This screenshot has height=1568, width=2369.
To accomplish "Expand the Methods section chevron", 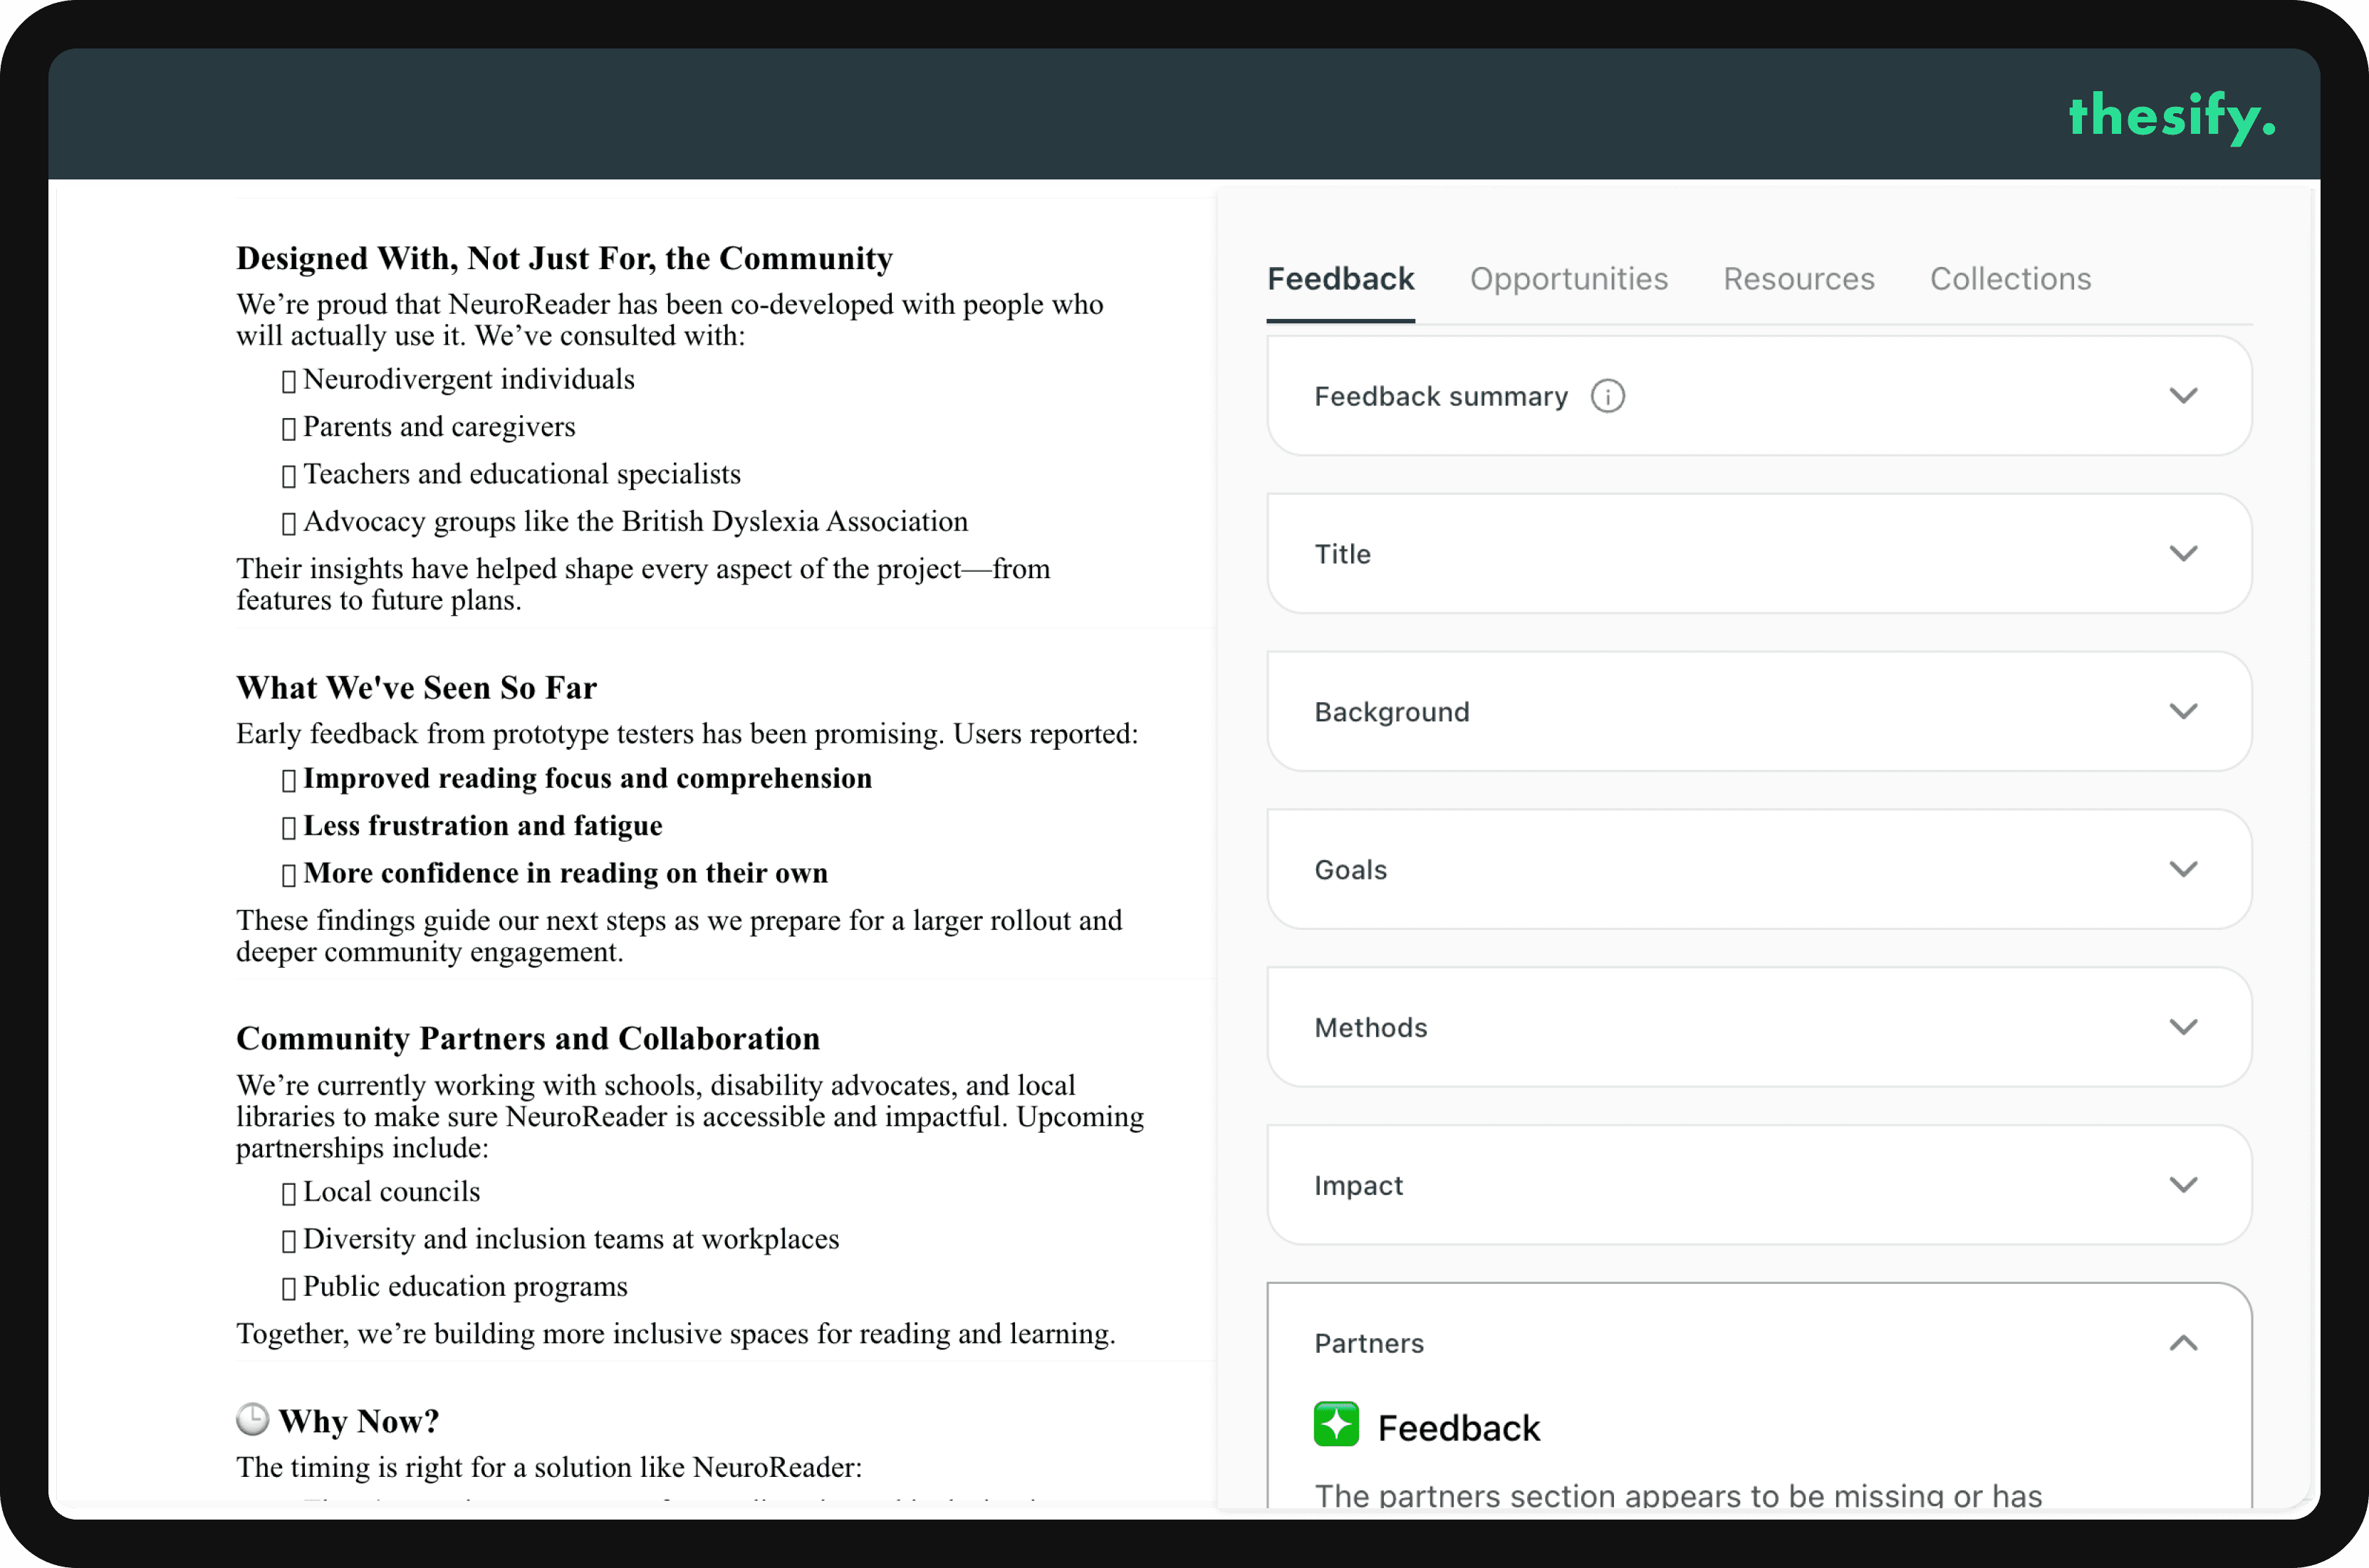I will click(x=2183, y=1028).
